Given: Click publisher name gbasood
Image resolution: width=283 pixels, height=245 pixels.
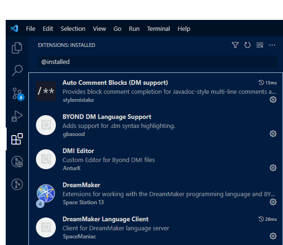Looking at the screenshot, I should (x=74, y=134).
